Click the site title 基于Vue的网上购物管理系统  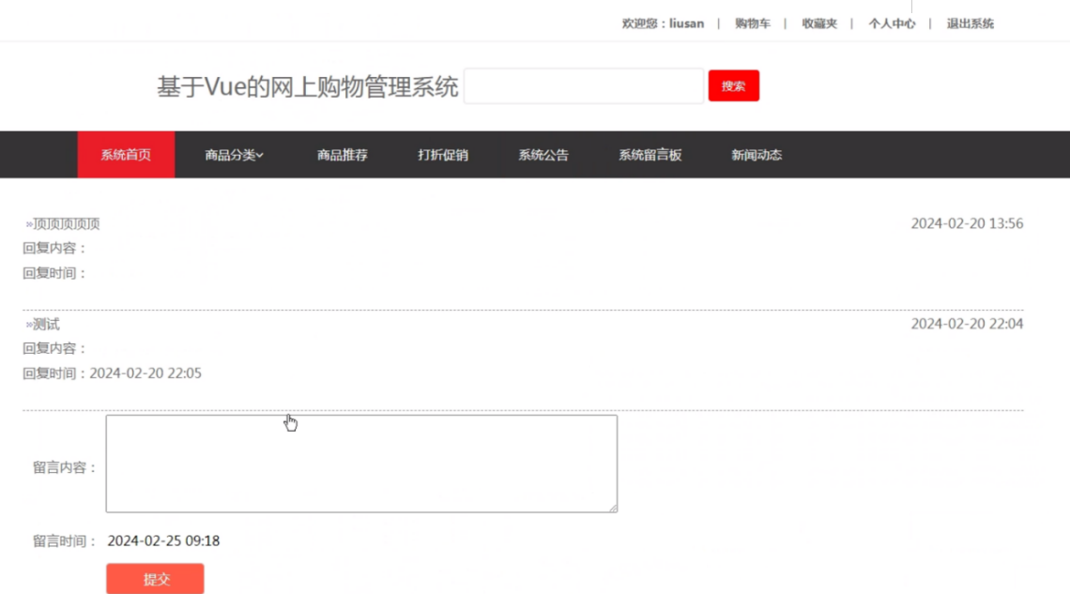(x=307, y=86)
